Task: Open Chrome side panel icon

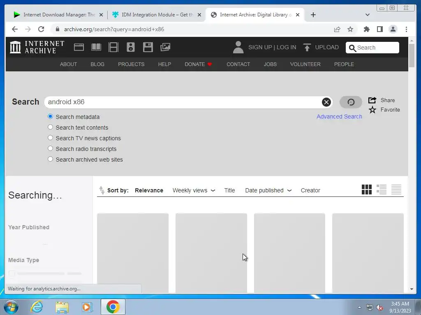Action: tap(379, 29)
